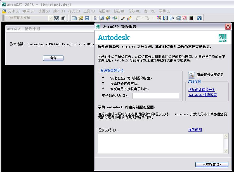234x172 pixels.
Task: Click the Save floppy disk icon
Action: tap(87, 18)
